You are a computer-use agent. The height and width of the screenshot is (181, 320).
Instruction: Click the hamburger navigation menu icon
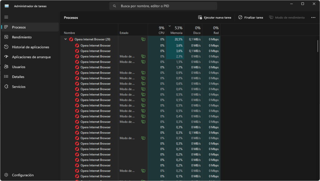(x=6, y=17)
